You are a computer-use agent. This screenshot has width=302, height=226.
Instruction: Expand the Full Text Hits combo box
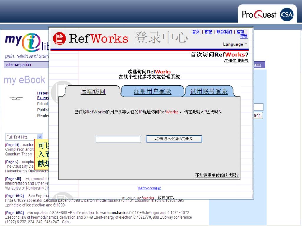click(x=24, y=137)
